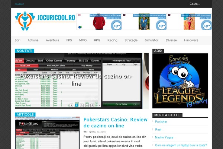Open the blue three-quarter-sleeve blazer ad

[x=144, y=22]
